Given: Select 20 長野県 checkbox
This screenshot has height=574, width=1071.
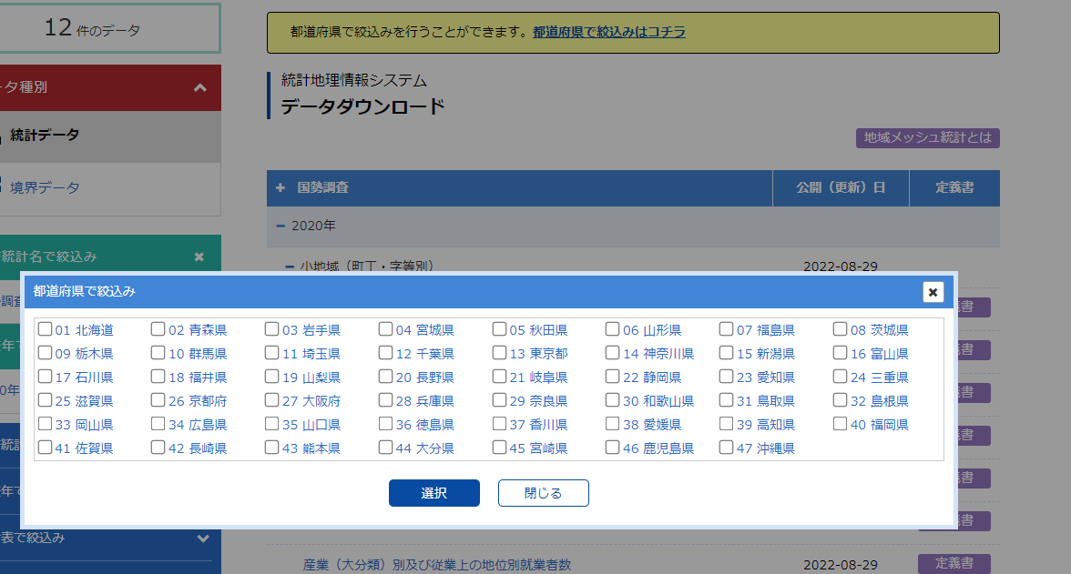Looking at the screenshot, I should (x=385, y=376).
